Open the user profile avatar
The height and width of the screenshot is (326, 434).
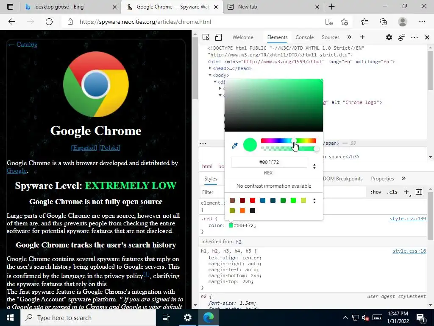coord(403,22)
